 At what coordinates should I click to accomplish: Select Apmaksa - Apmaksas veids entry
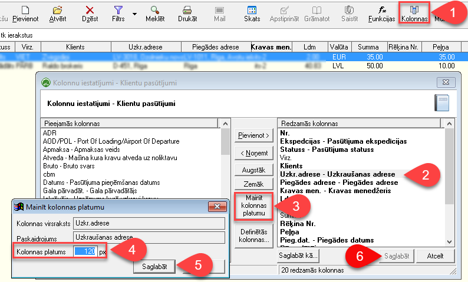tap(81, 150)
